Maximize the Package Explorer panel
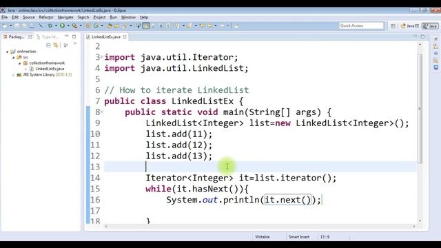441x248 pixels. click(x=74, y=37)
